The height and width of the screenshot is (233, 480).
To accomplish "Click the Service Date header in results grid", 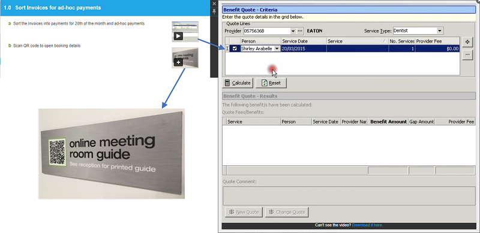I will 326,122.
